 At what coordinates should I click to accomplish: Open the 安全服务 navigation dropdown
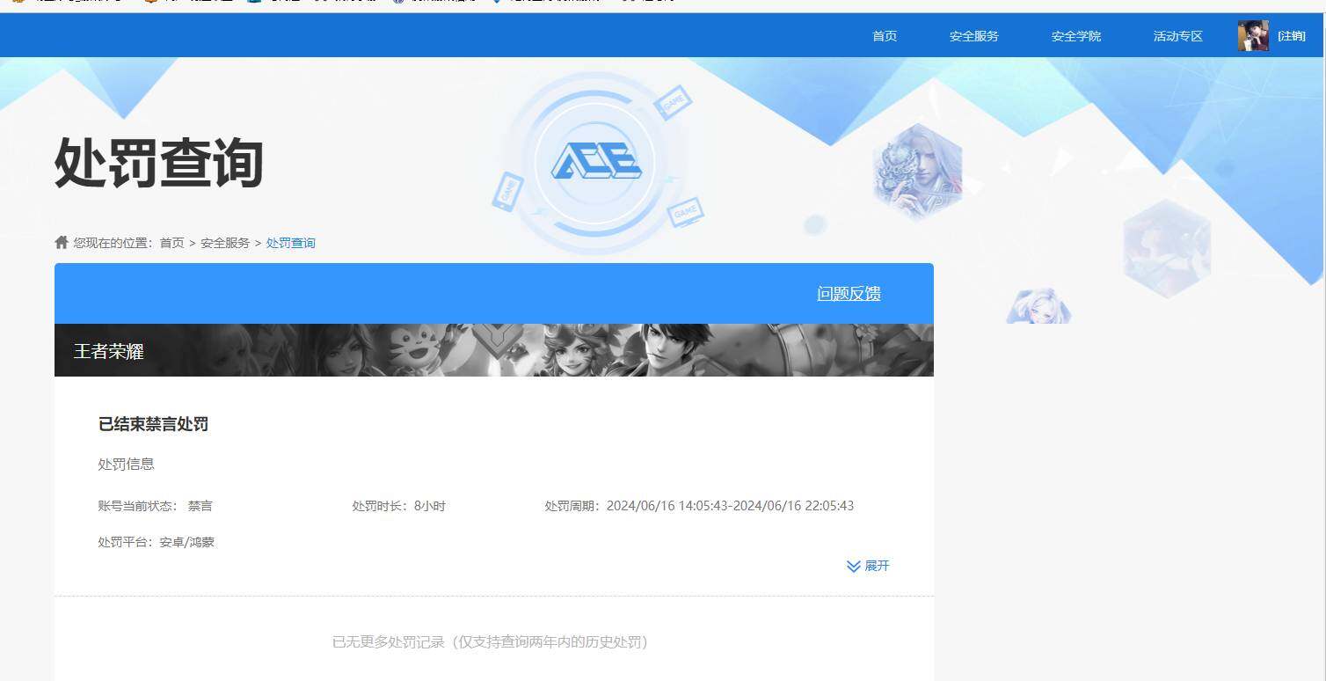pos(974,36)
